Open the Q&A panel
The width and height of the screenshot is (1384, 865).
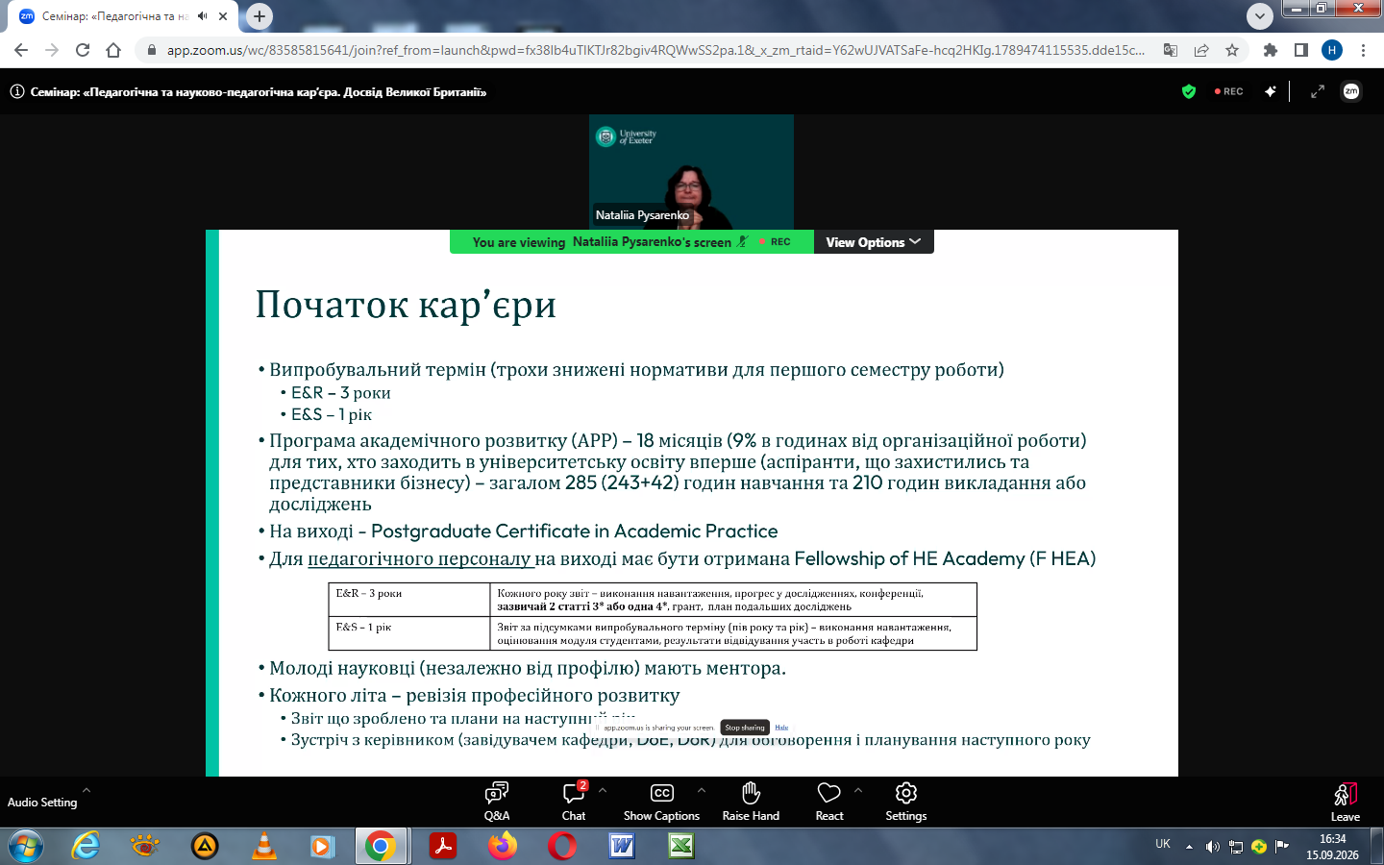coord(497,802)
